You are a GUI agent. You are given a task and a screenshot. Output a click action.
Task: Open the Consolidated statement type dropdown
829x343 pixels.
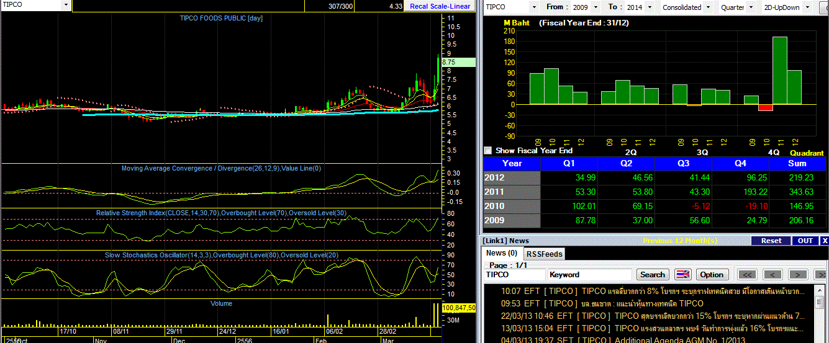tap(708, 7)
